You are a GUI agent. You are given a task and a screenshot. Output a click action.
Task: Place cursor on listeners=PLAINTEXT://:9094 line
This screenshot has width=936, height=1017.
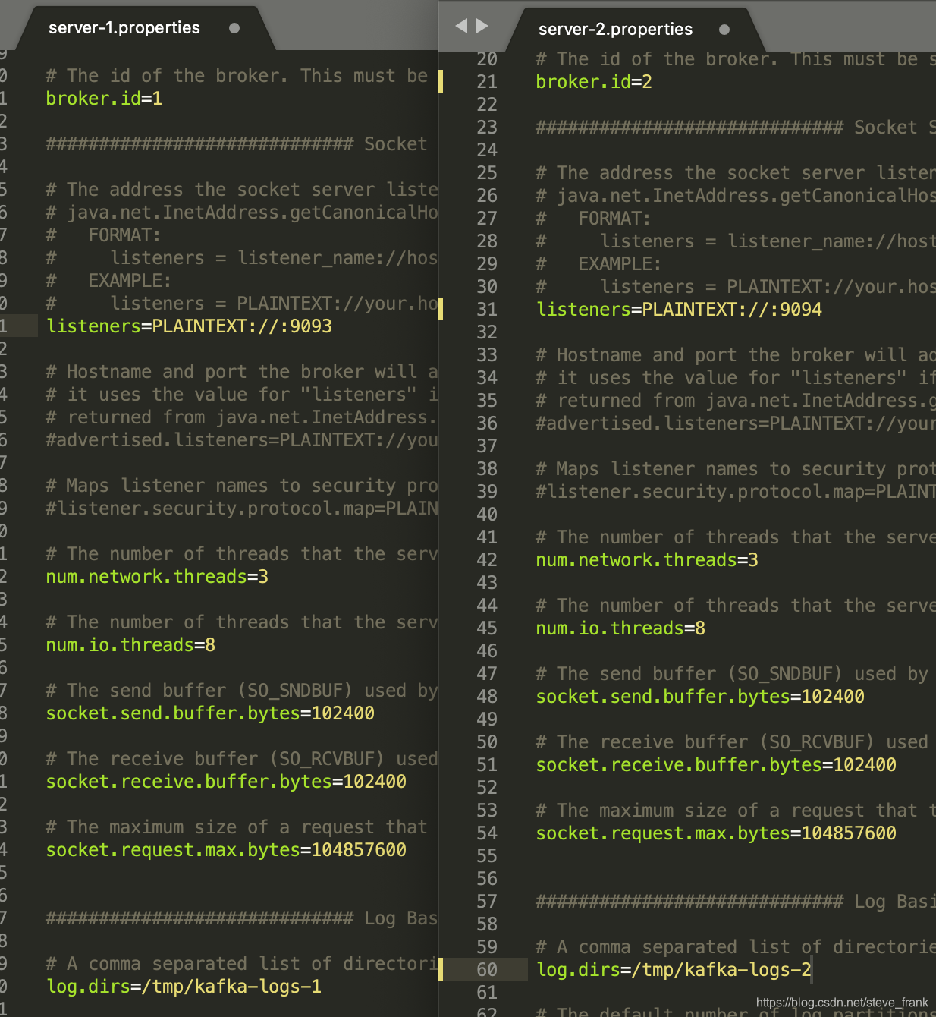pos(679,310)
